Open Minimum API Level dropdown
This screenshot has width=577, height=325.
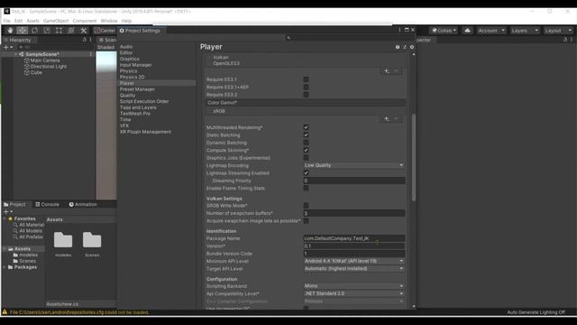[354, 261]
